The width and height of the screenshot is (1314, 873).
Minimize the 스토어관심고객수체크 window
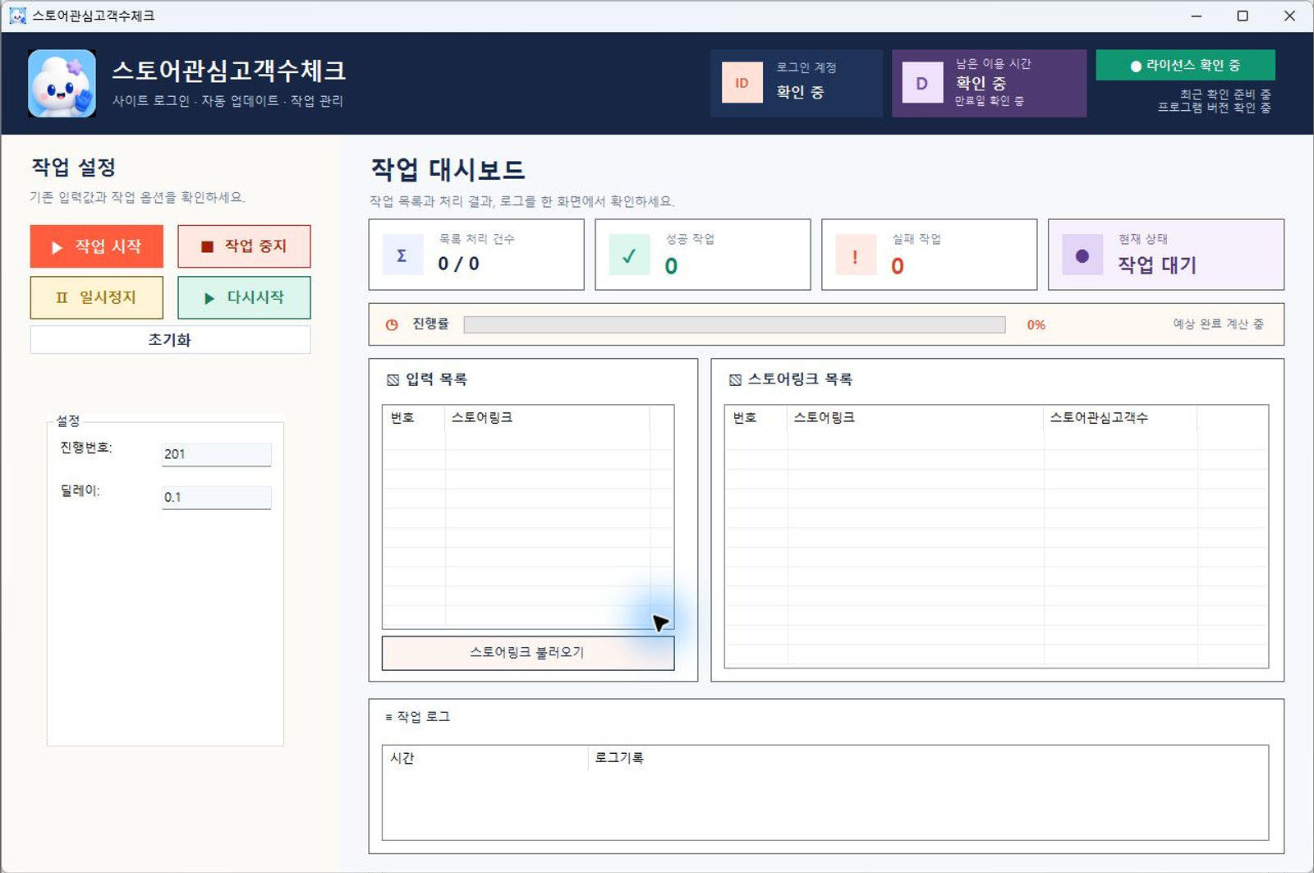coord(1197,16)
